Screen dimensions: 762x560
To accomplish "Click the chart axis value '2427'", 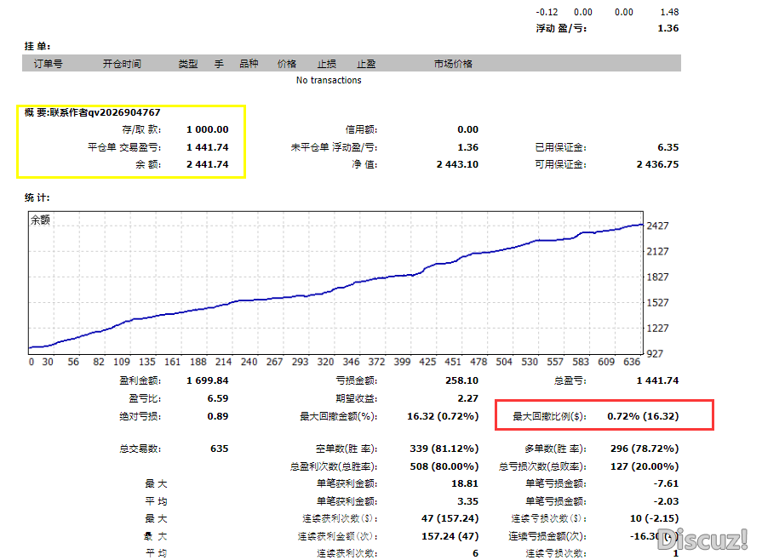I will 657,226.
